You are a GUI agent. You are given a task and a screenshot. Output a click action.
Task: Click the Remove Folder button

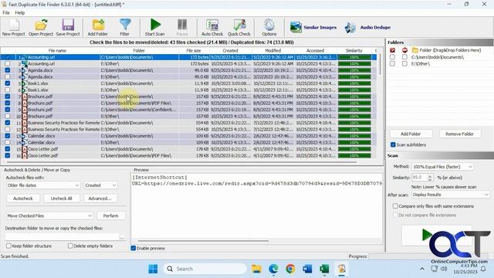coord(460,134)
